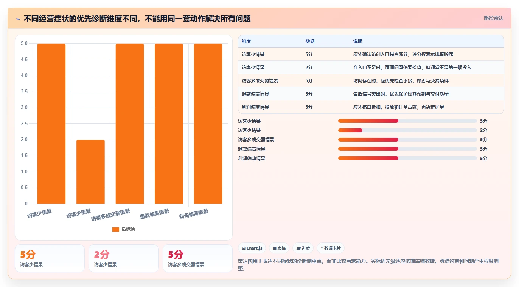519x287 pixels.
Task: Open the 2分 访客少情景 data card
Action: pyautogui.click(x=124, y=258)
